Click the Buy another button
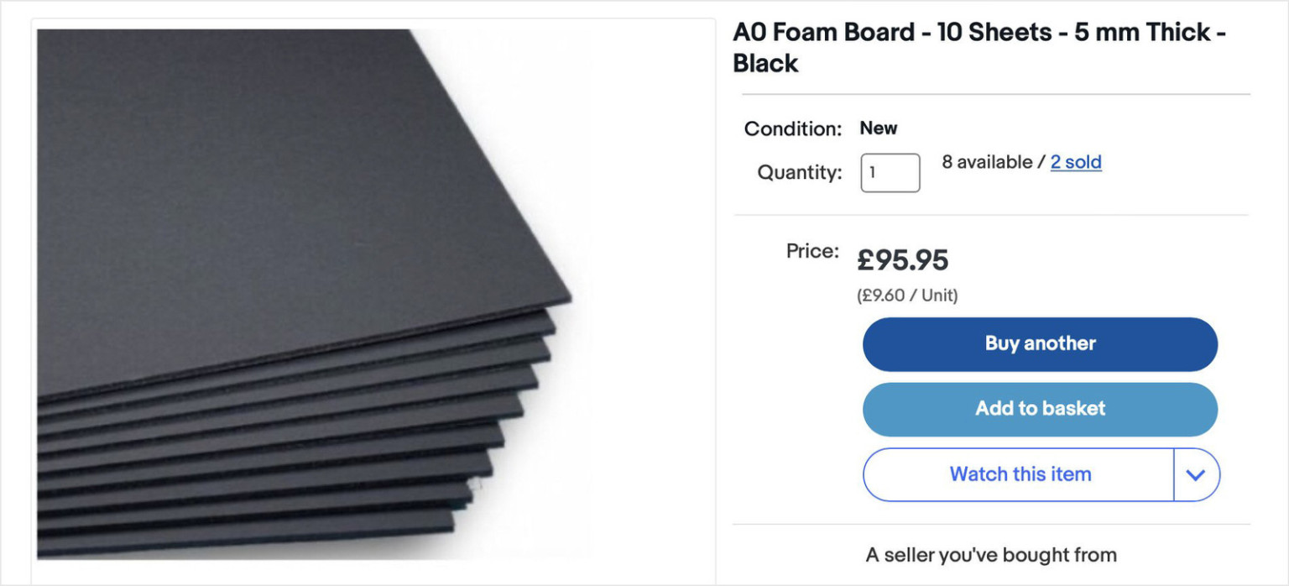 pyautogui.click(x=1040, y=344)
